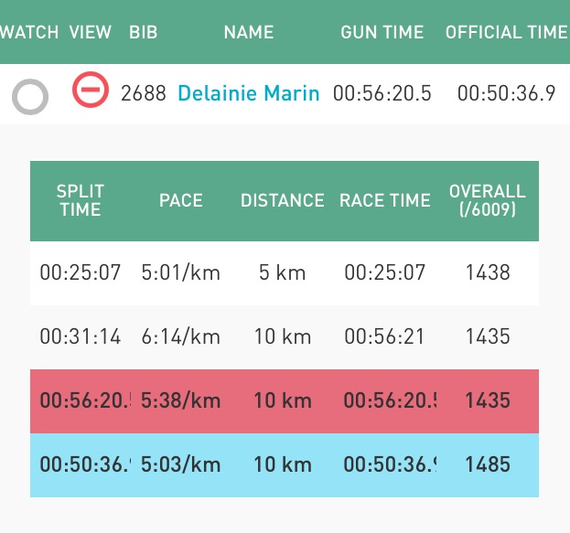The width and height of the screenshot is (570, 533).
Task: Sort results by the NAME column header
Action: tap(249, 32)
